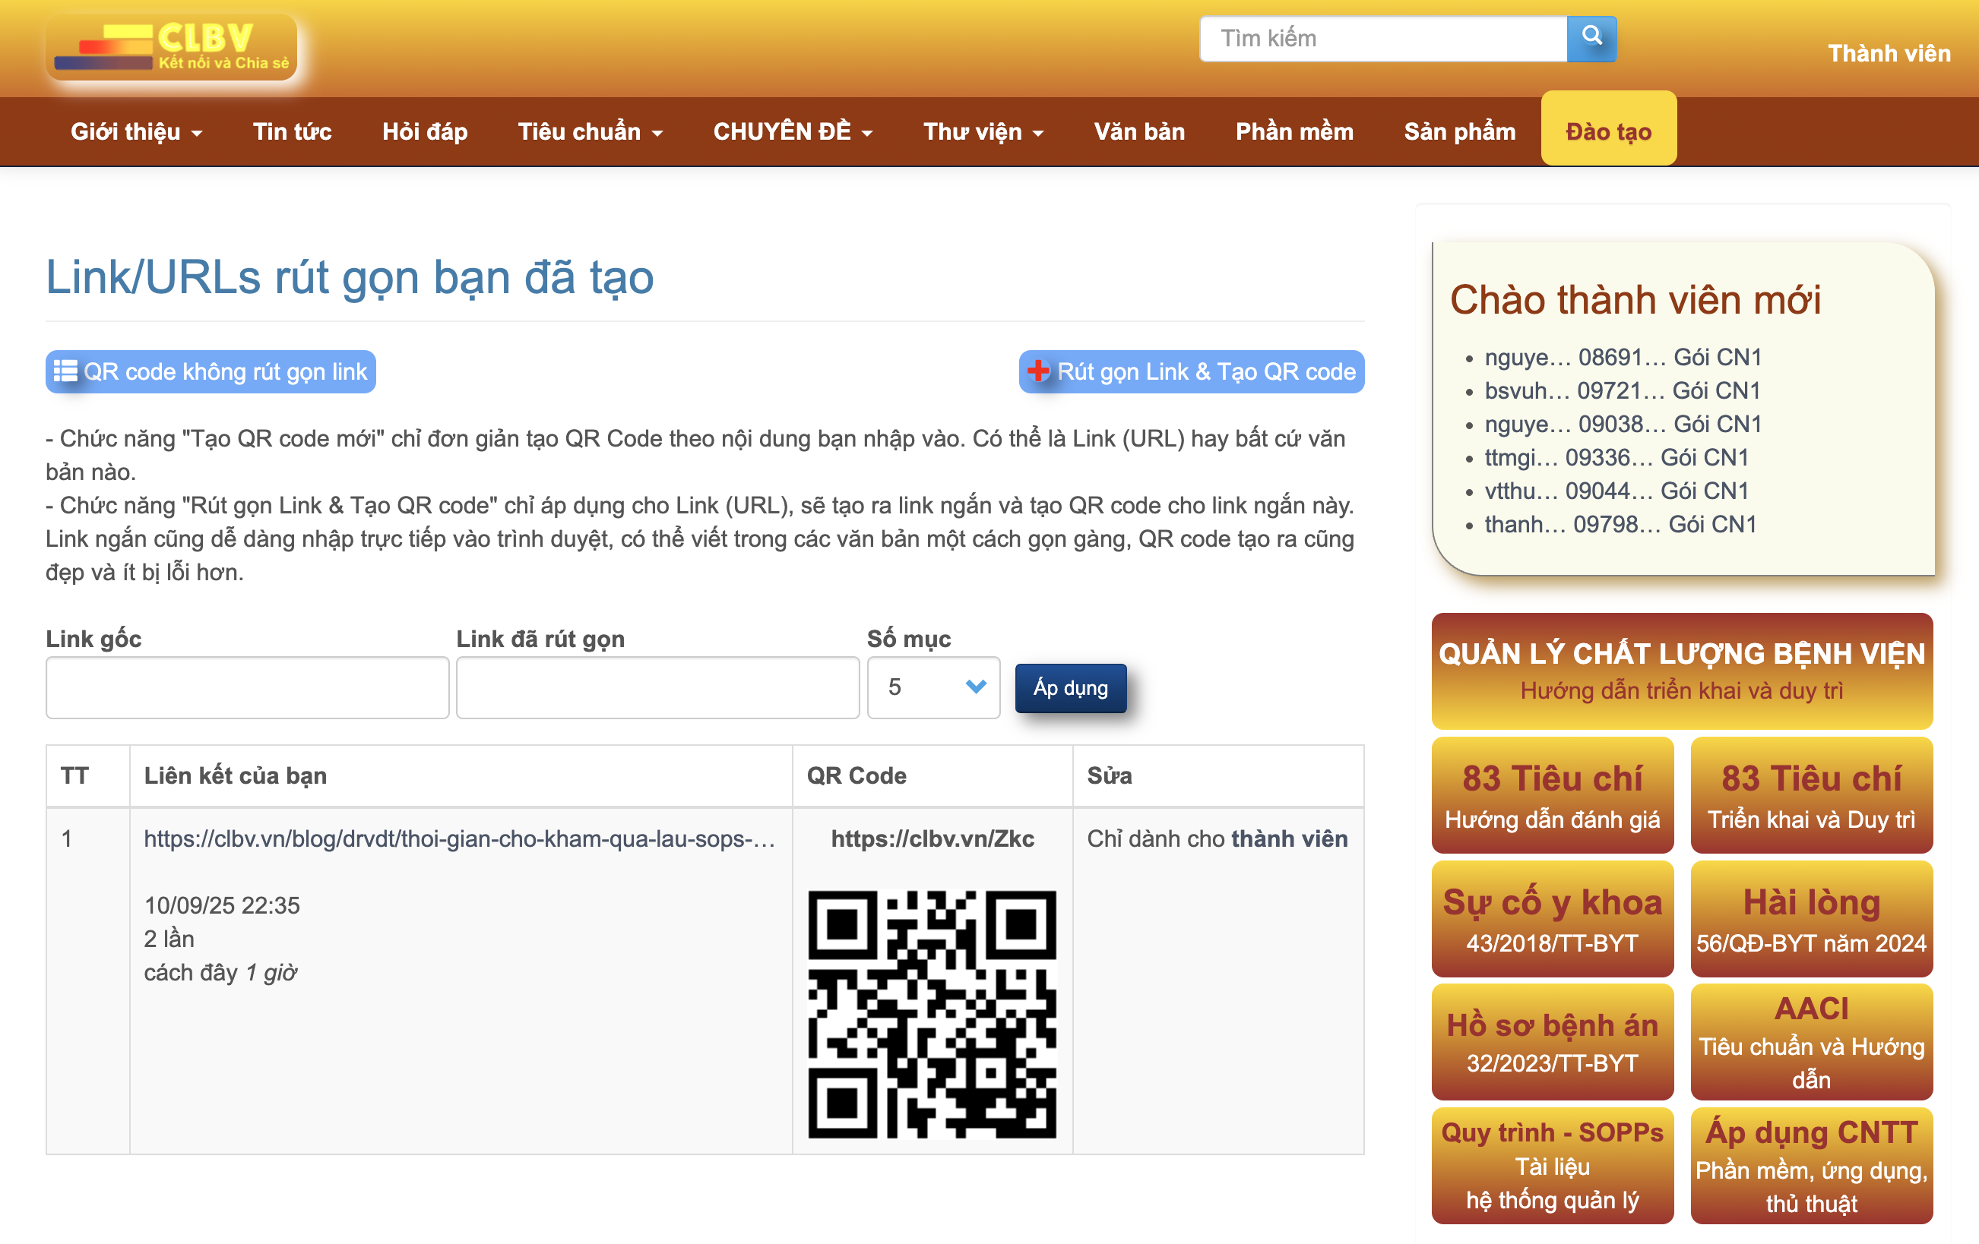Go to the Tin tức menu item
This screenshot has width=1979, height=1244.
point(292,131)
